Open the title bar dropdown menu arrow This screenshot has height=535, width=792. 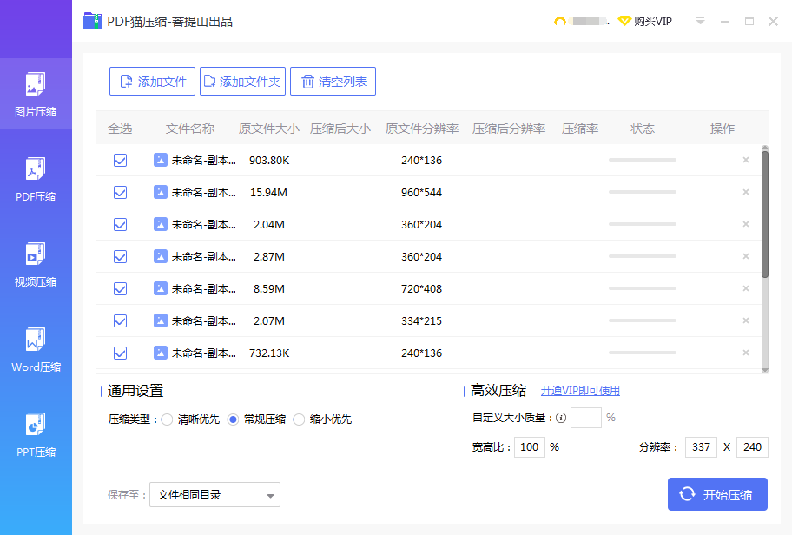(700, 21)
